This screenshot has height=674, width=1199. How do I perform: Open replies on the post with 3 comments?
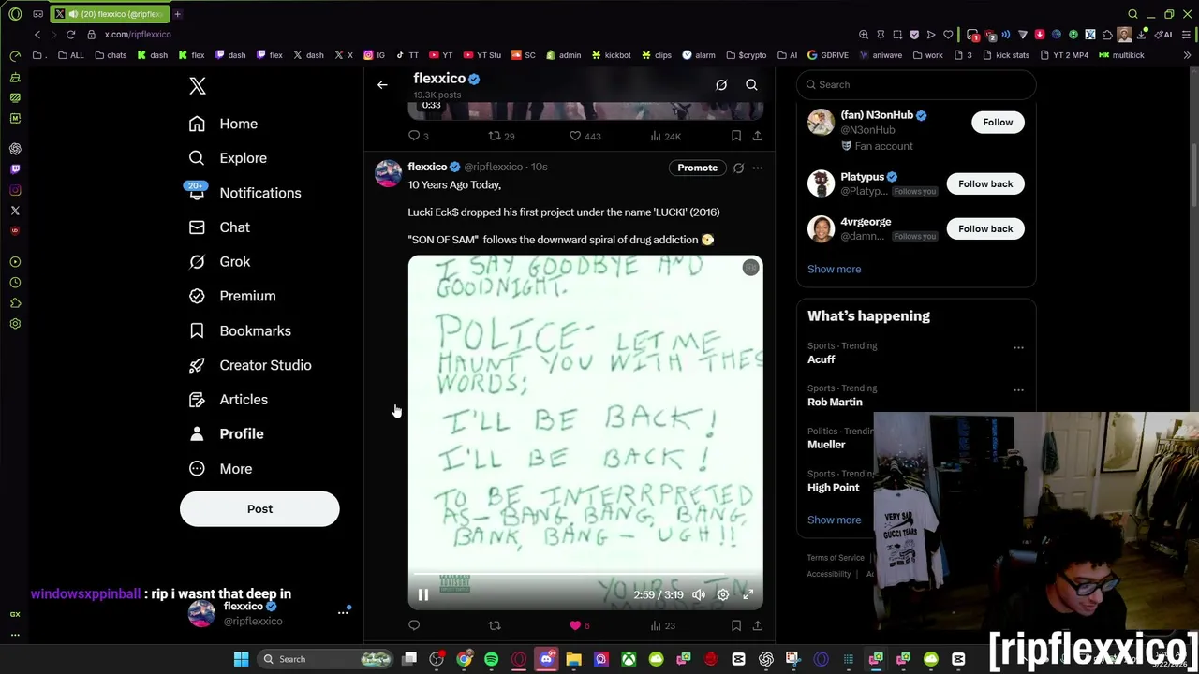(x=419, y=137)
